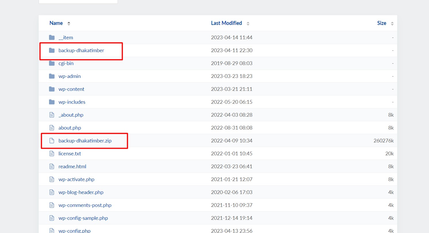Image resolution: width=429 pixels, height=233 pixels.
Task: Click the date 2021-01-21 12:07
Action: point(232,179)
